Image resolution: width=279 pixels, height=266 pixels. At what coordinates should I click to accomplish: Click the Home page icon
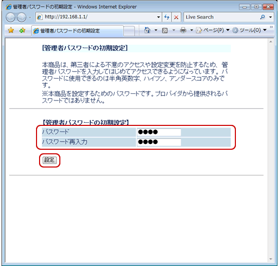point(147,30)
